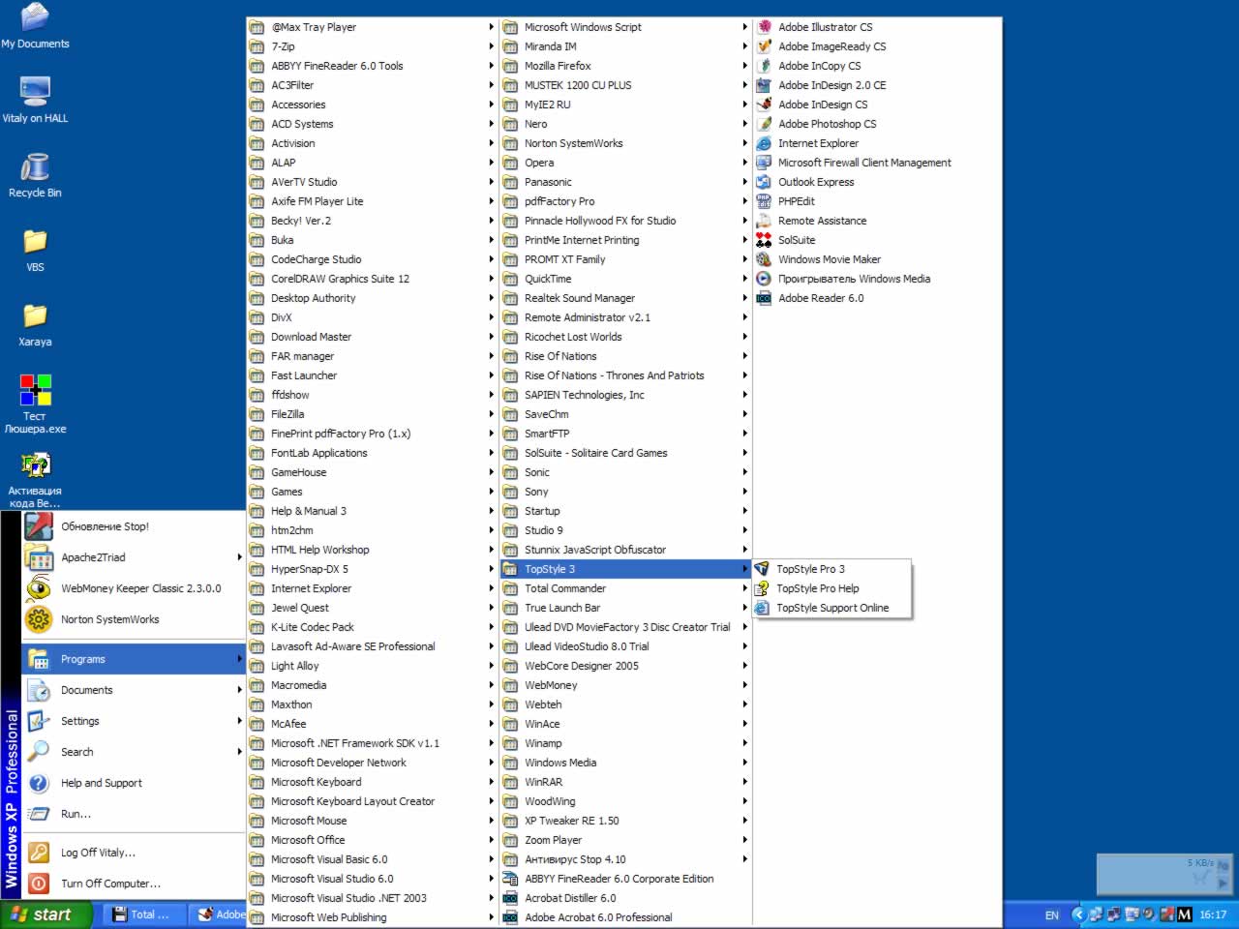Expand the Nero submenu arrow
This screenshot has height=929, width=1239.
coord(745,124)
